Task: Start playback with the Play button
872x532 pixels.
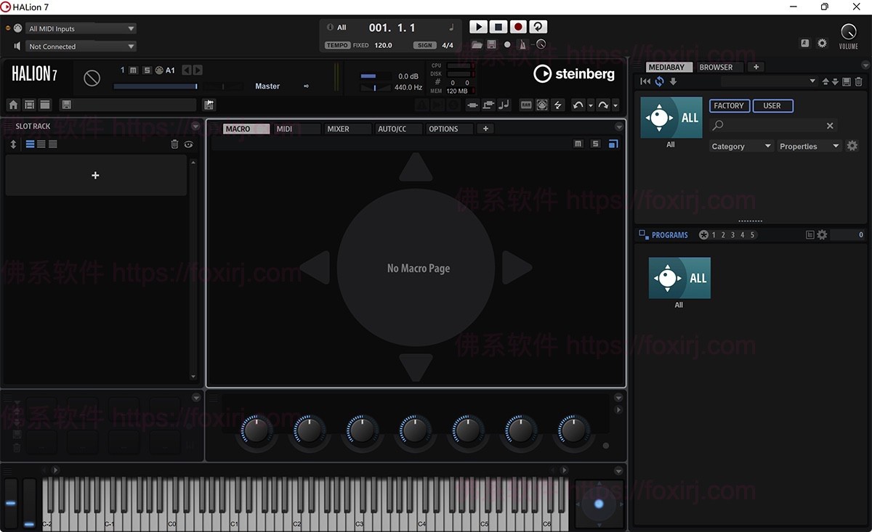Action: tap(478, 27)
